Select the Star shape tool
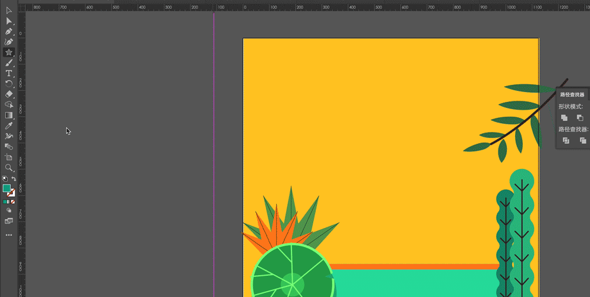 tap(9, 52)
